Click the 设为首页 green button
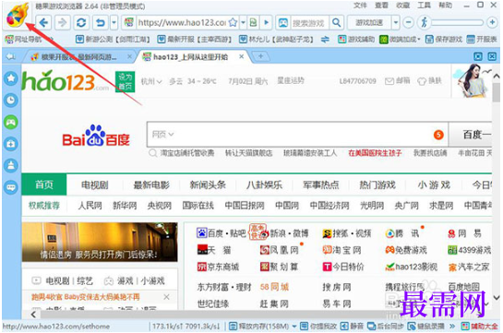This screenshot has height=333, width=503. (x=125, y=82)
